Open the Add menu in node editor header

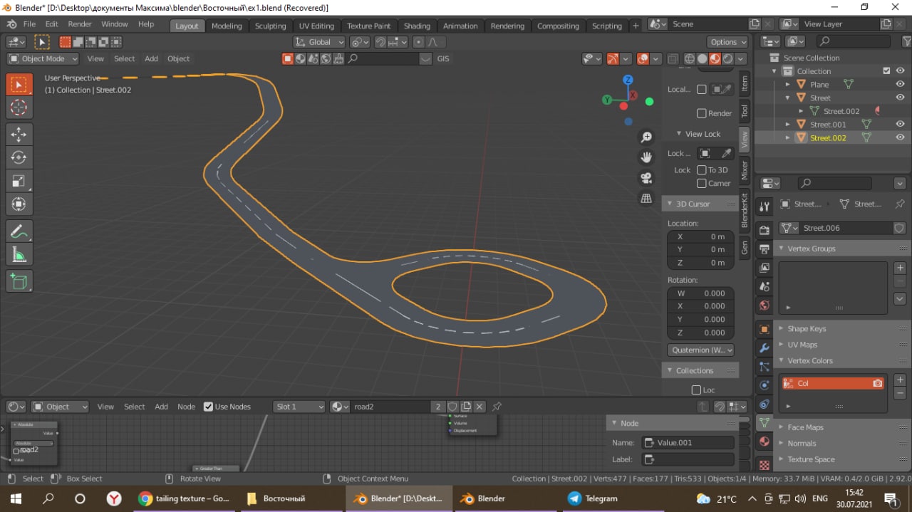(161, 407)
